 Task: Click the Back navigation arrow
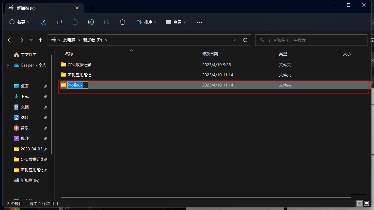coord(10,40)
